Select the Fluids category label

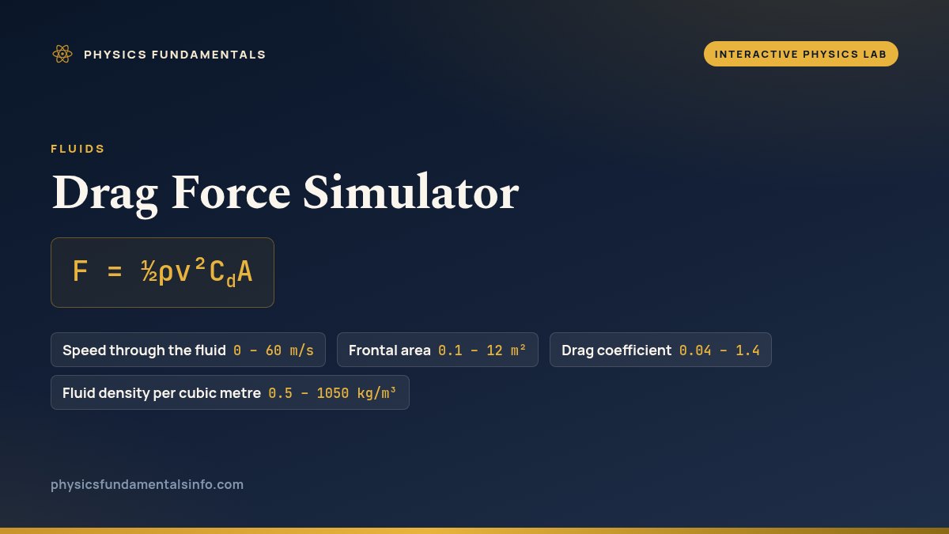78,149
